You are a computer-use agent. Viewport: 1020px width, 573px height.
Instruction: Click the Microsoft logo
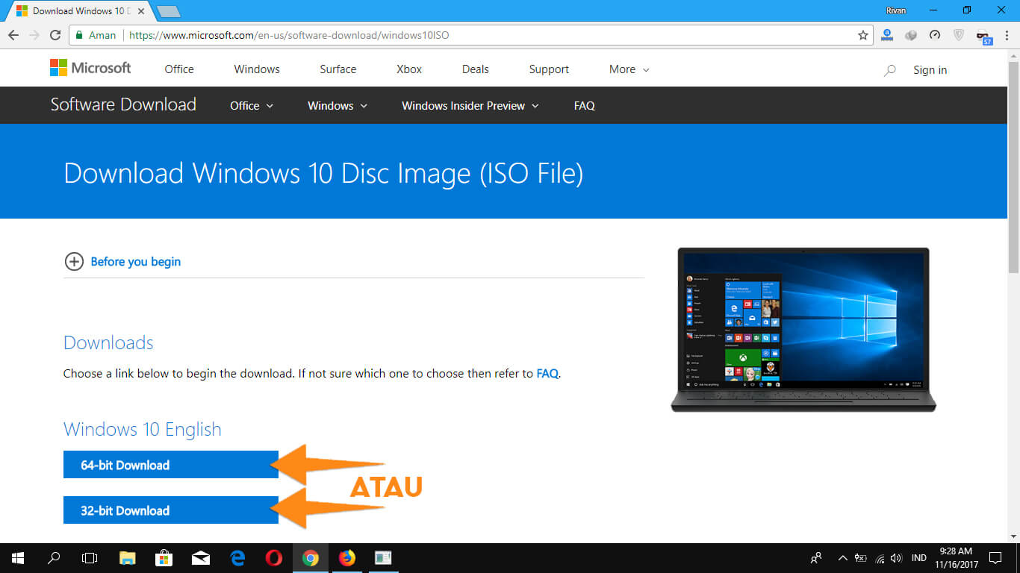click(90, 68)
